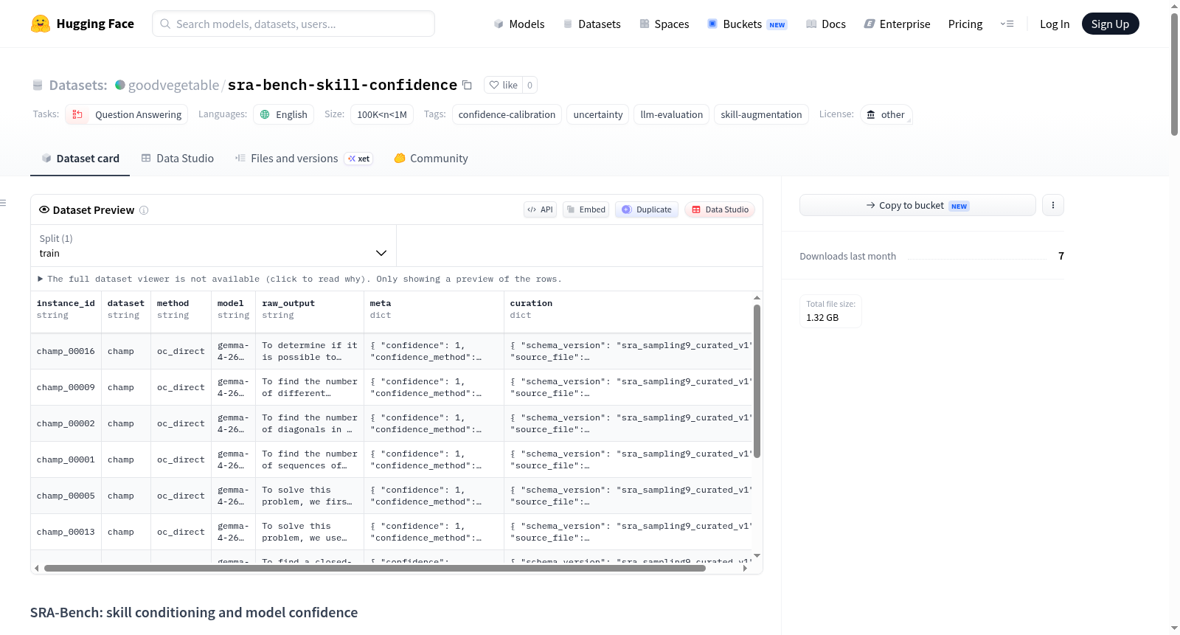
Task: Open Docs in the top navigation
Action: [x=826, y=24]
